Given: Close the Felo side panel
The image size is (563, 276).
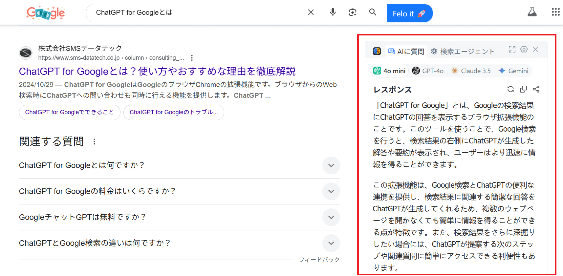Looking at the screenshot, I should (x=536, y=49).
